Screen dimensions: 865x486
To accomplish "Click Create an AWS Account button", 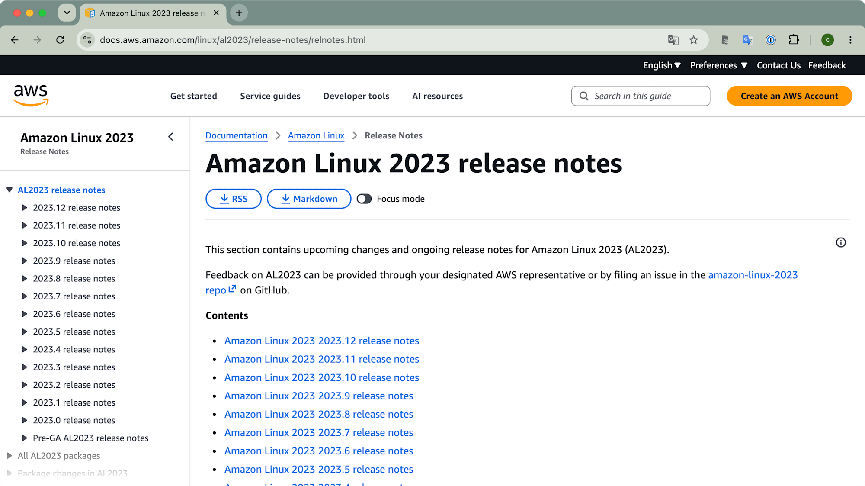I will (789, 96).
